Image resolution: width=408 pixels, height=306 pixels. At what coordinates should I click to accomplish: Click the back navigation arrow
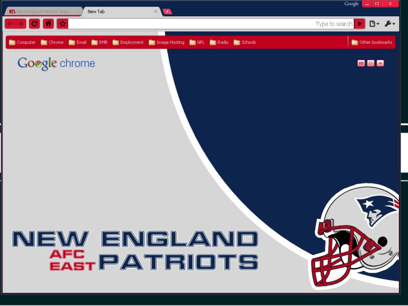point(9,23)
